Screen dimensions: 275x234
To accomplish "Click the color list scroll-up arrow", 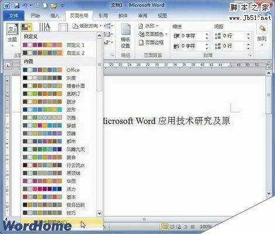I will tap(99, 36).
